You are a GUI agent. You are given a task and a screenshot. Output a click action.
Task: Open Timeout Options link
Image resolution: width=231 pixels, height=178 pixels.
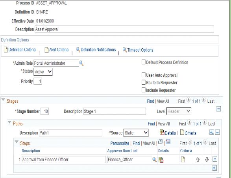(x=140, y=50)
